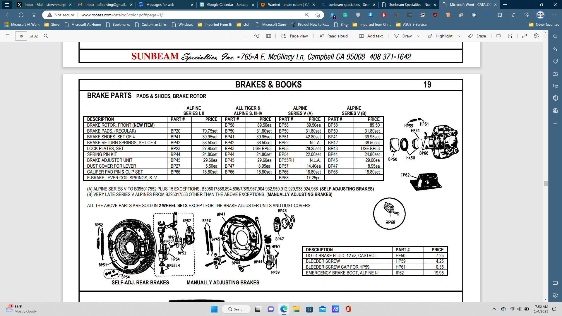Open the Microsoft At Work bookmark
562x316 pixels.
coord(22,25)
